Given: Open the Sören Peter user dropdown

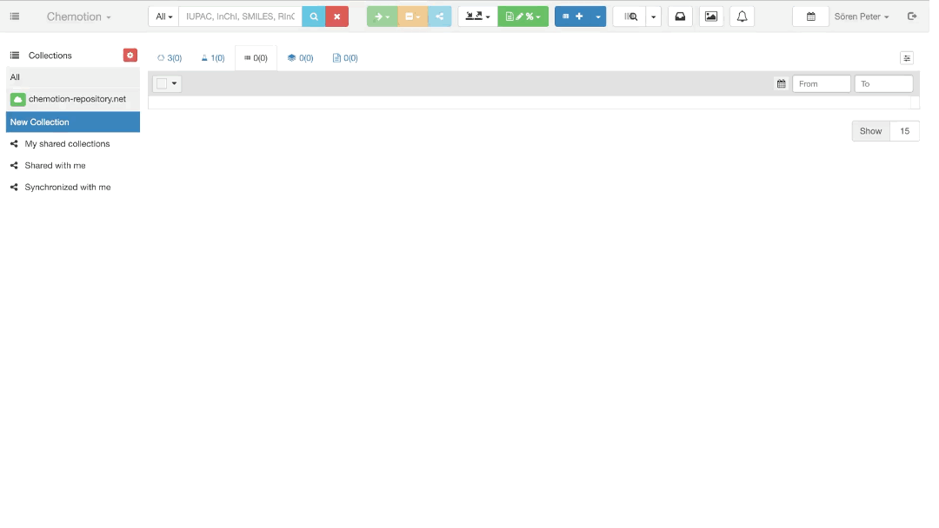Looking at the screenshot, I should coord(862,16).
